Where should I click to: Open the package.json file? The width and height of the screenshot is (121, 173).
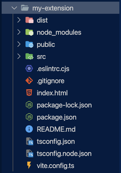coord(57,117)
